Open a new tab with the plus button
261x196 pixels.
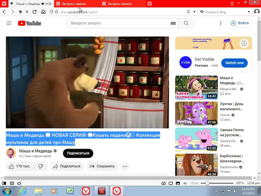149,4
